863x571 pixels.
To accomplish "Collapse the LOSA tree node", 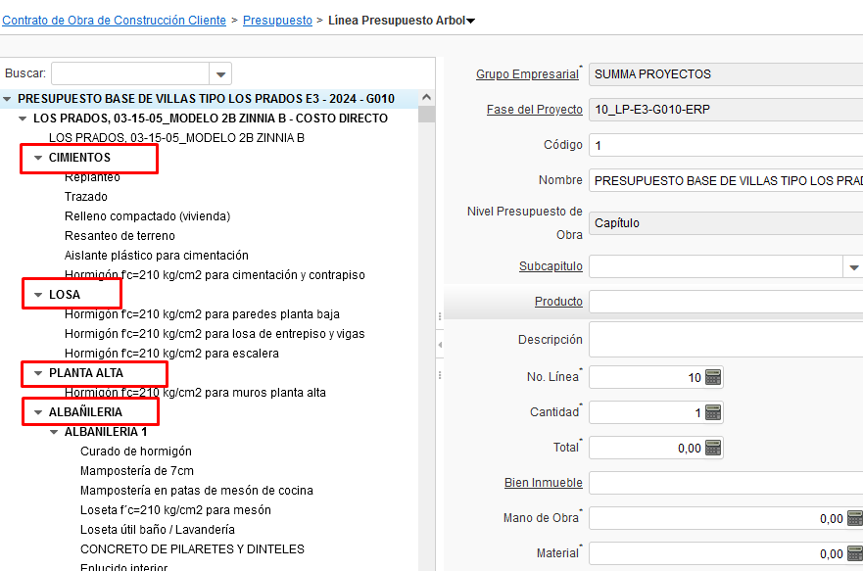I will [38, 295].
